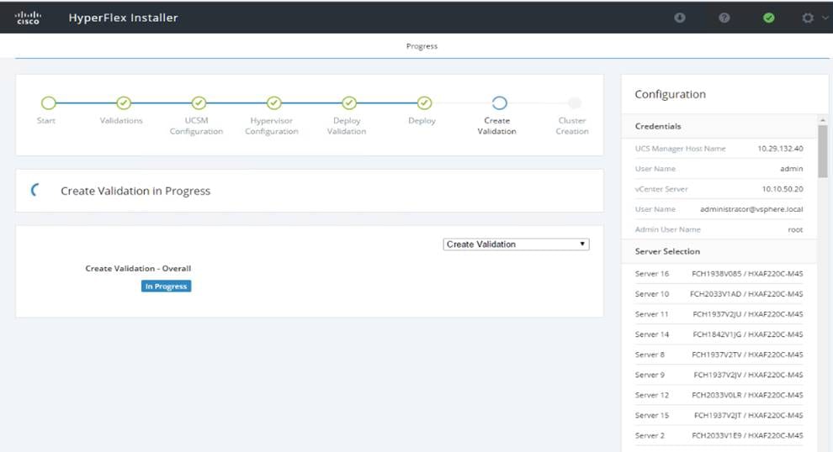Click the Create Validation - Overall label
This screenshot has height=452, width=833.
pyautogui.click(x=138, y=269)
